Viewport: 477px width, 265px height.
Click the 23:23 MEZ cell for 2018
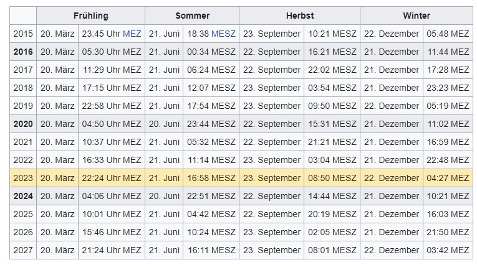pyautogui.click(x=448, y=88)
